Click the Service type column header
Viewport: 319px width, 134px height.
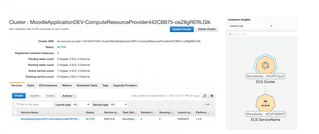coord(111,113)
